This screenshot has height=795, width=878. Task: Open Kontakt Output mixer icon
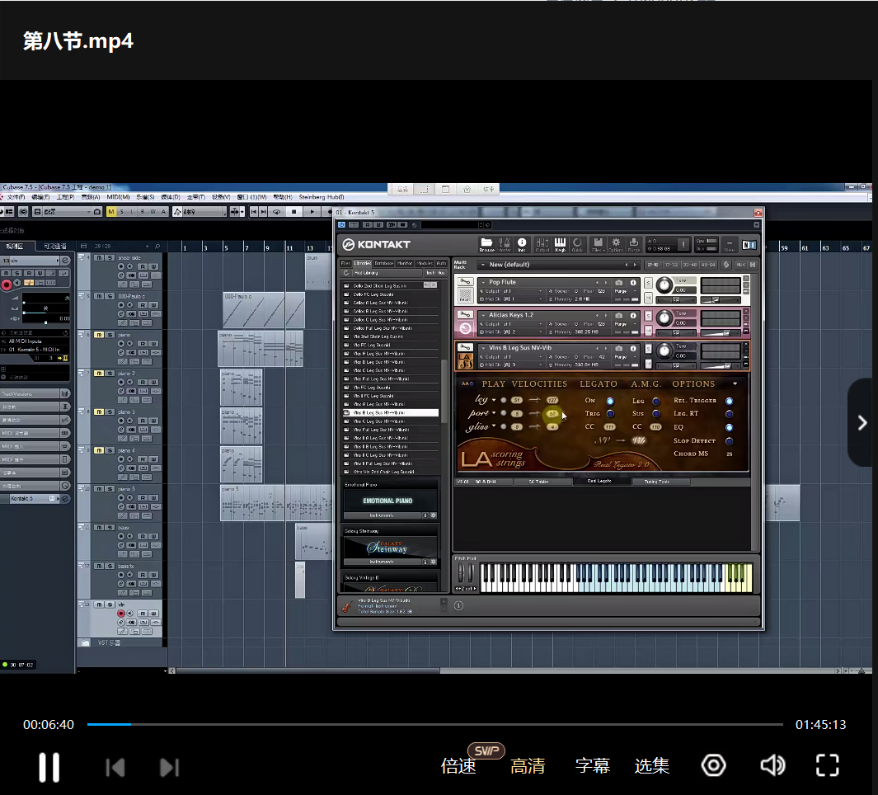point(542,244)
